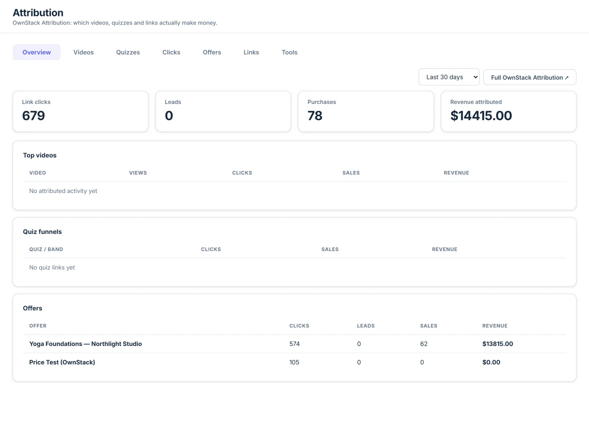Go to the Quizzes tab
589x440 pixels.
click(128, 52)
